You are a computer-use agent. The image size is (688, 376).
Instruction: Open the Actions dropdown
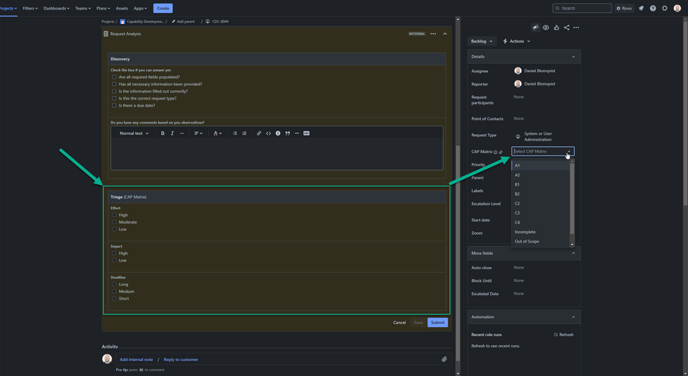click(517, 41)
